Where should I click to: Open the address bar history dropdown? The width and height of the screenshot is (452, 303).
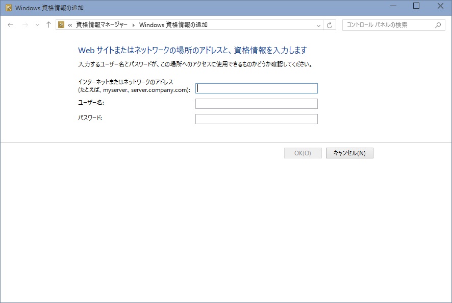pos(318,26)
